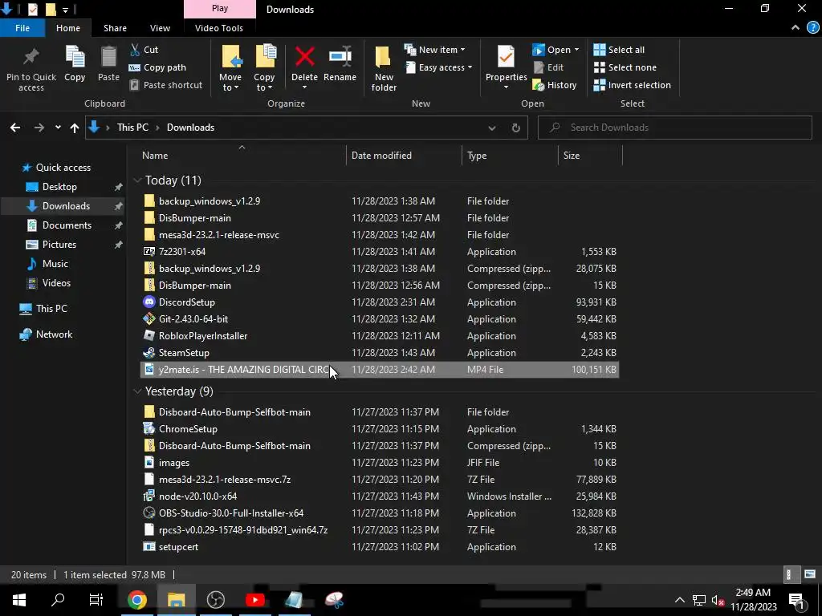Viewport: 822px width, 616px height.
Task: Open the File menu
Action: (x=22, y=28)
